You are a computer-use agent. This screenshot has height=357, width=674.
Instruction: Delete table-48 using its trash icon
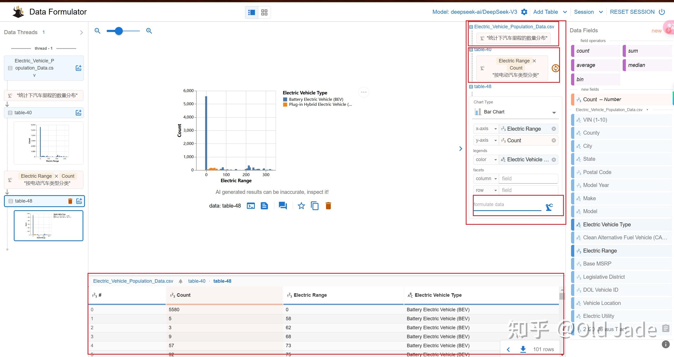[x=70, y=201]
